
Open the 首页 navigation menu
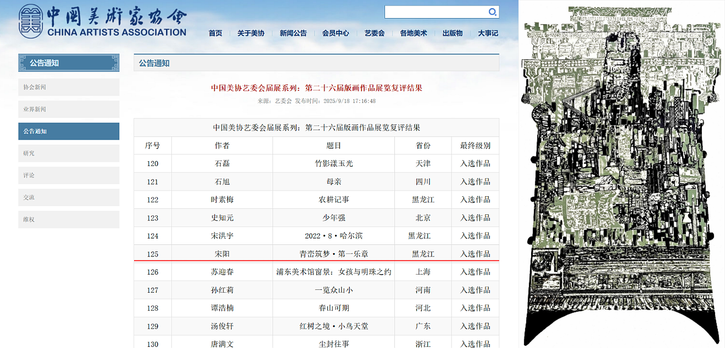pos(215,33)
